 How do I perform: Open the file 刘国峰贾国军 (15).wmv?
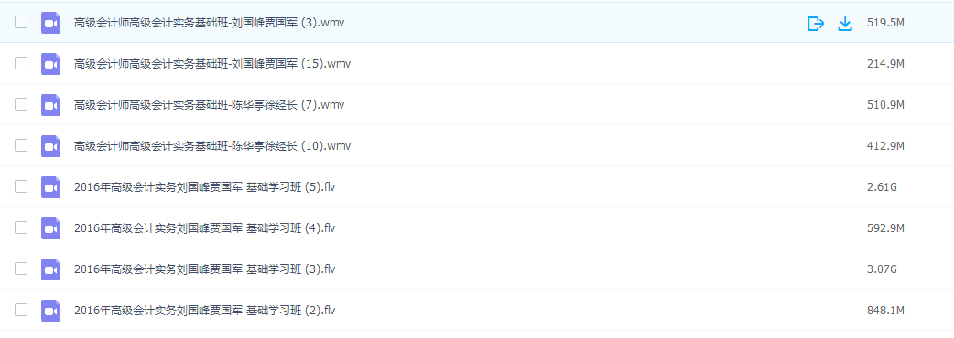[x=212, y=64]
